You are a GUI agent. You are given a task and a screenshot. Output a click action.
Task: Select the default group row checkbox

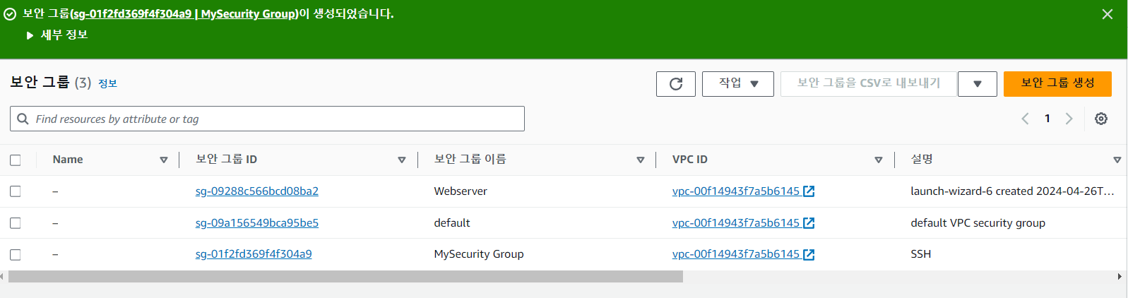pyautogui.click(x=16, y=223)
